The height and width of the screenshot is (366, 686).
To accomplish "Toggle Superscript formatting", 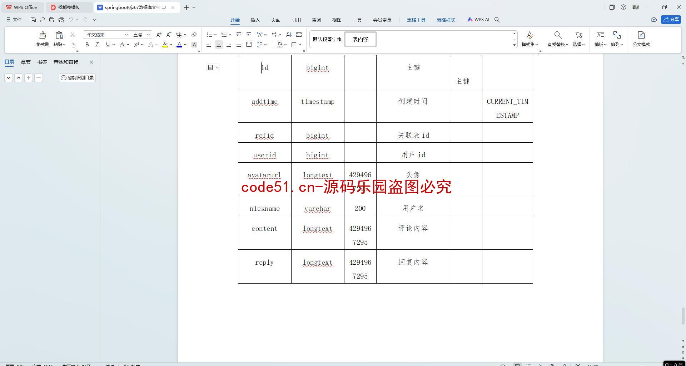I will click(136, 45).
